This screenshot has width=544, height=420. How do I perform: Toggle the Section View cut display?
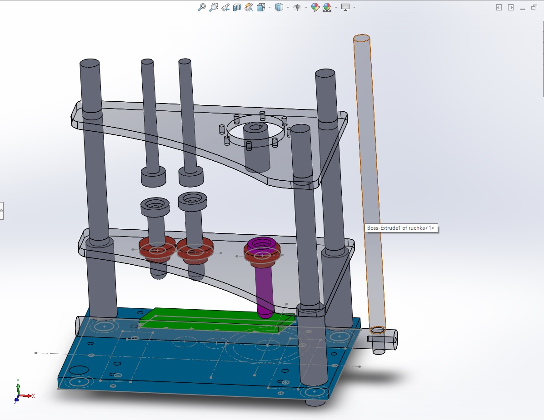click(237, 7)
